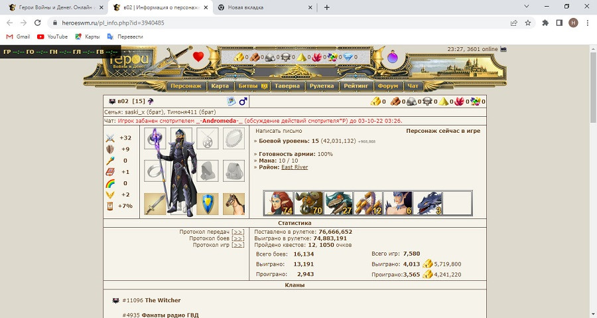Open the Таверна menu
Viewport: 597px width, 318px height.
287,86
